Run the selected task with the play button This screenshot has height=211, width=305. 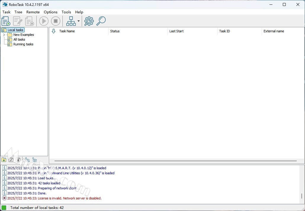44,21
